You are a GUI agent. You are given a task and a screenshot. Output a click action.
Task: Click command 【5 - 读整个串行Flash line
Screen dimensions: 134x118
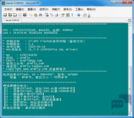tap(32, 99)
